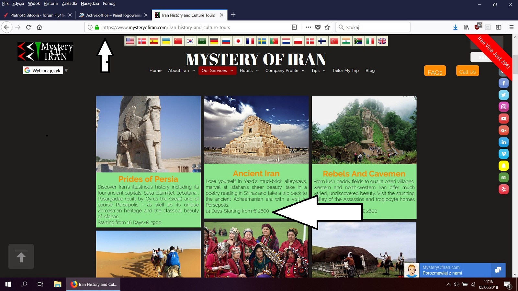Open Mystery of Iran Facebook page

click(x=503, y=83)
